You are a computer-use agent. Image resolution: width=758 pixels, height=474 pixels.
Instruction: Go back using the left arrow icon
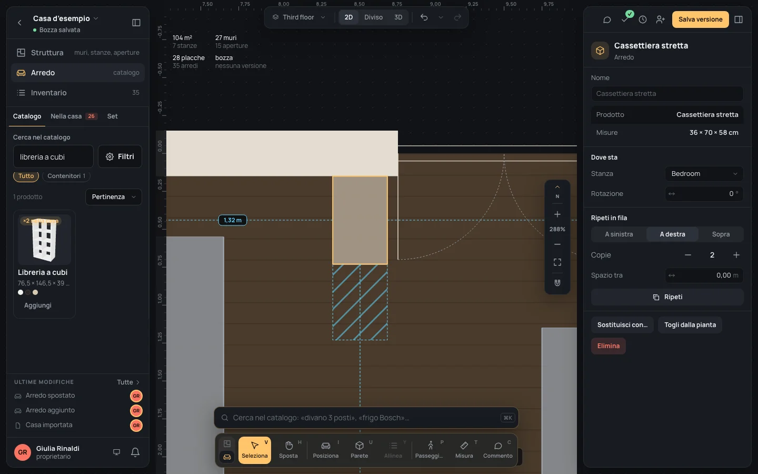19,23
